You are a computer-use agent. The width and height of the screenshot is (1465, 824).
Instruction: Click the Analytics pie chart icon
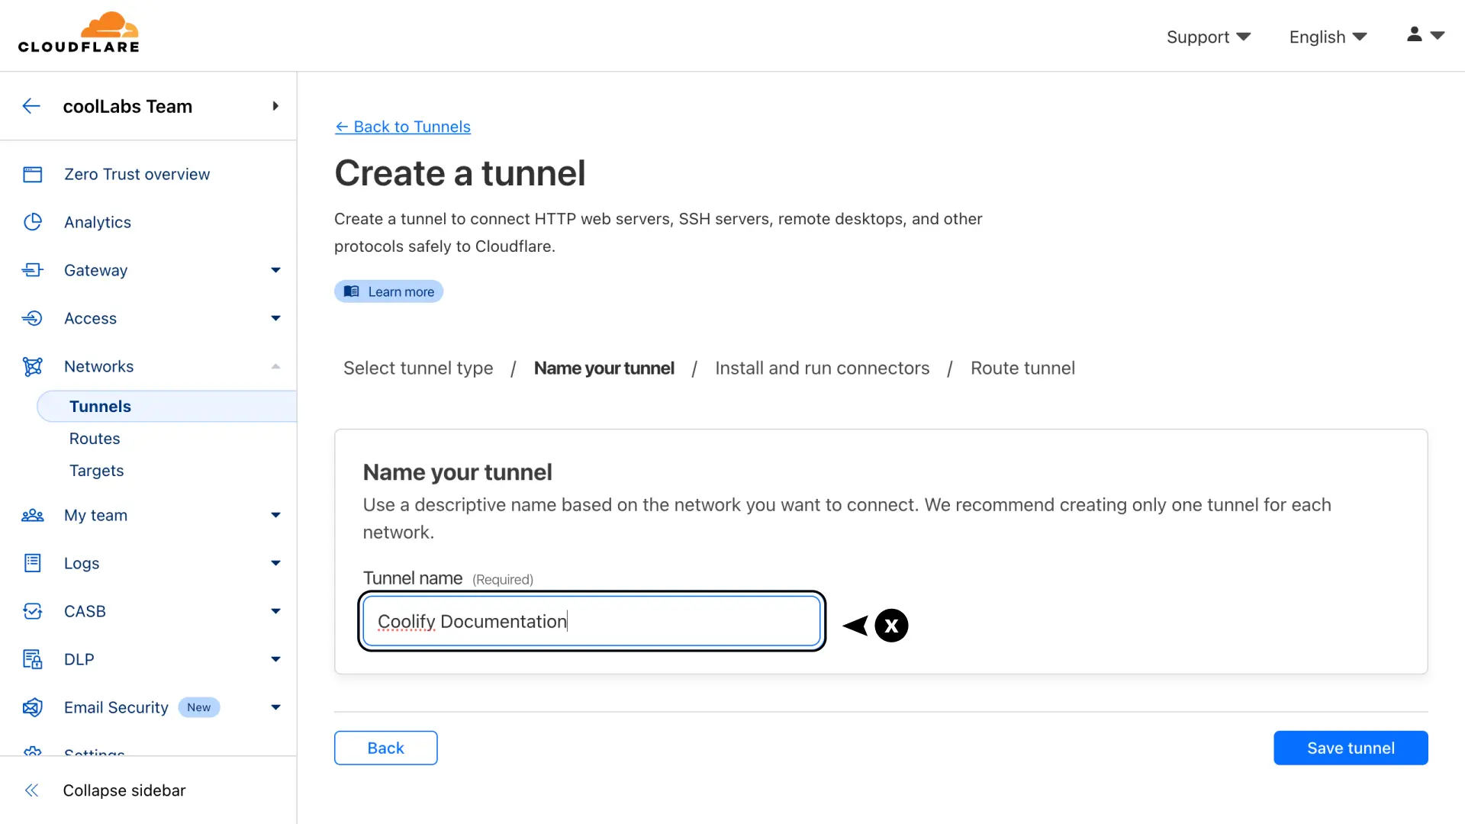pyautogui.click(x=32, y=222)
